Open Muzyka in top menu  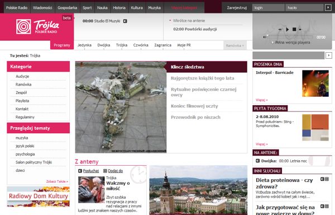click(155, 8)
